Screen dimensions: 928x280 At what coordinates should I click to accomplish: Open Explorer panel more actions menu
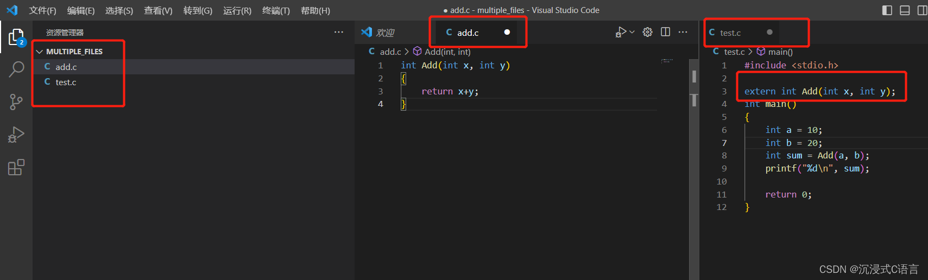click(x=339, y=32)
